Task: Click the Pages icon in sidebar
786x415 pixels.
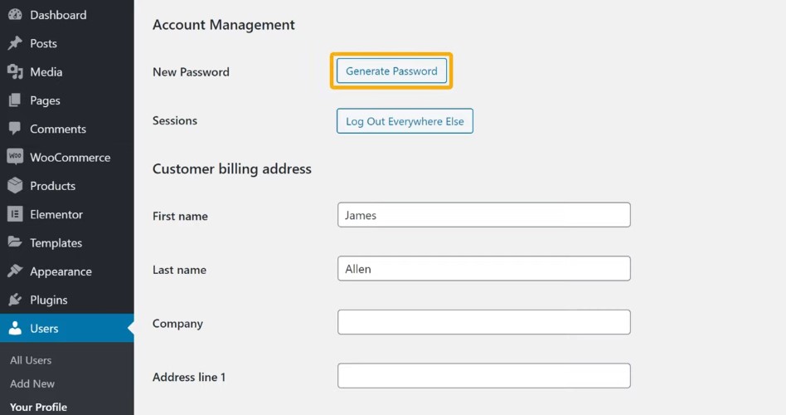Action: click(x=15, y=100)
